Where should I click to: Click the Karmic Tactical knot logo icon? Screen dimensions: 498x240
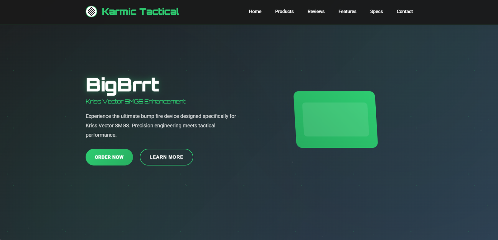(91, 12)
